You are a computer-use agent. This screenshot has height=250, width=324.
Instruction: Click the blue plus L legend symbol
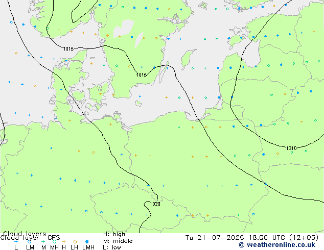click(16, 241)
